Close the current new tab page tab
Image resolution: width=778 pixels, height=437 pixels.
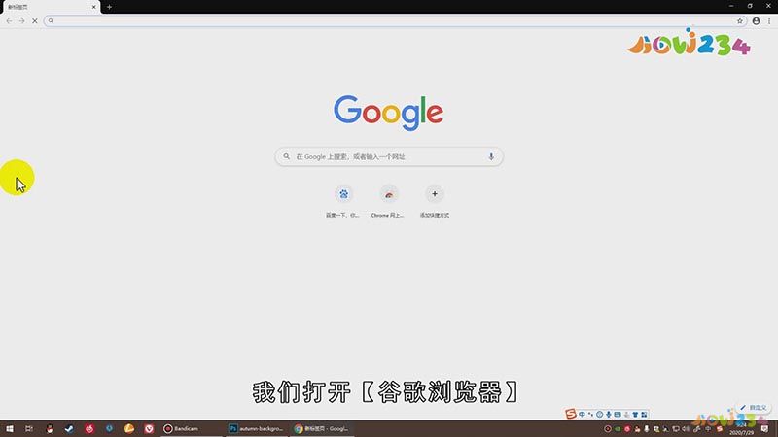[x=93, y=7]
